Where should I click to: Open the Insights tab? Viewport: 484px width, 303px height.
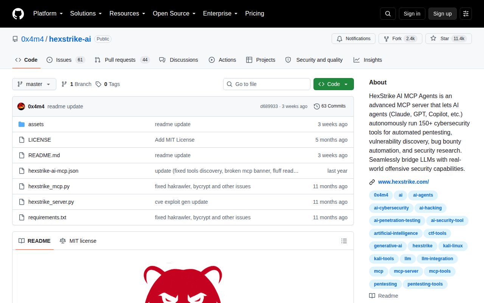368,60
